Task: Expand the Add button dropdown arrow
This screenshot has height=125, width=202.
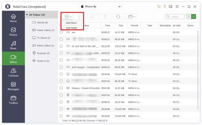Action: click(71, 17)
